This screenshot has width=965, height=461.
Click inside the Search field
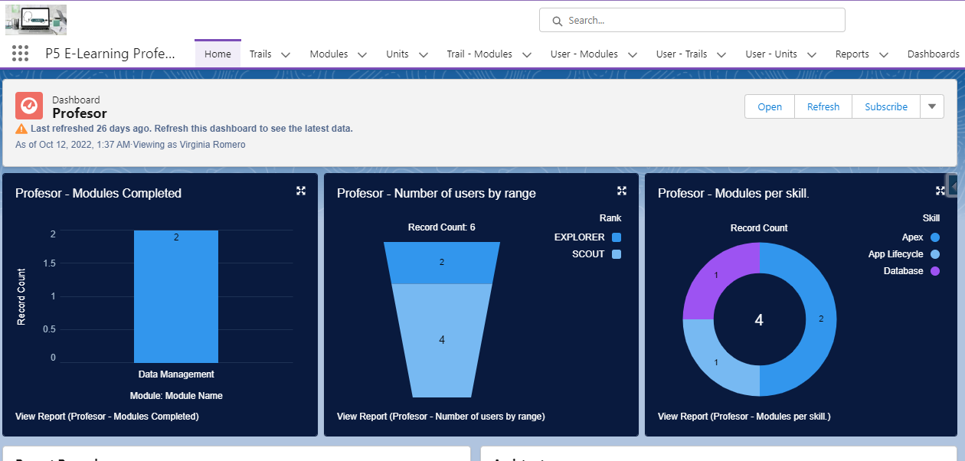coord(689,21)
